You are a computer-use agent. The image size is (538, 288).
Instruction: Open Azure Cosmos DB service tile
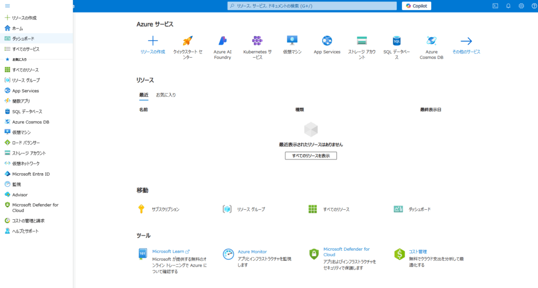coord(431,41)
